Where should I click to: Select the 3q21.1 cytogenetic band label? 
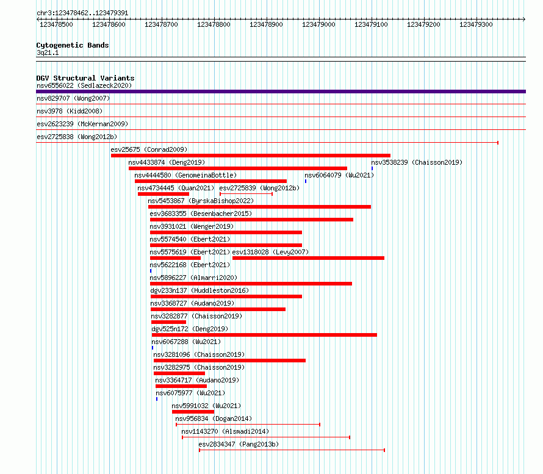pos(48,52)
